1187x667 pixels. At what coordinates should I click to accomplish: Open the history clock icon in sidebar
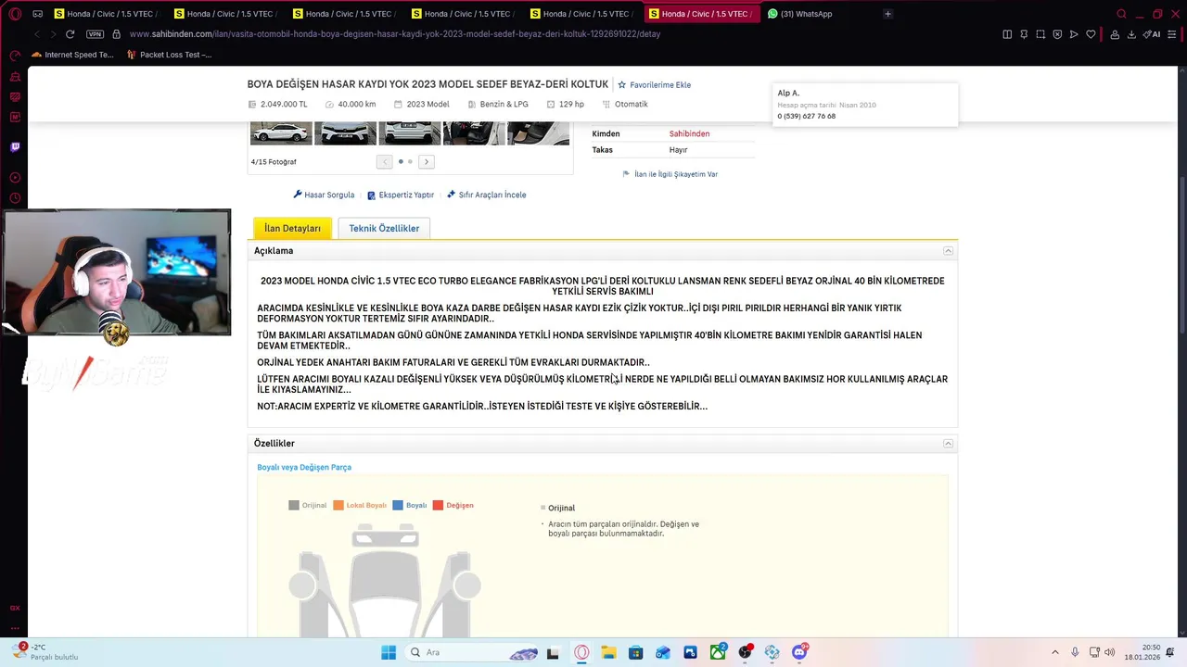tap(15, 198)
